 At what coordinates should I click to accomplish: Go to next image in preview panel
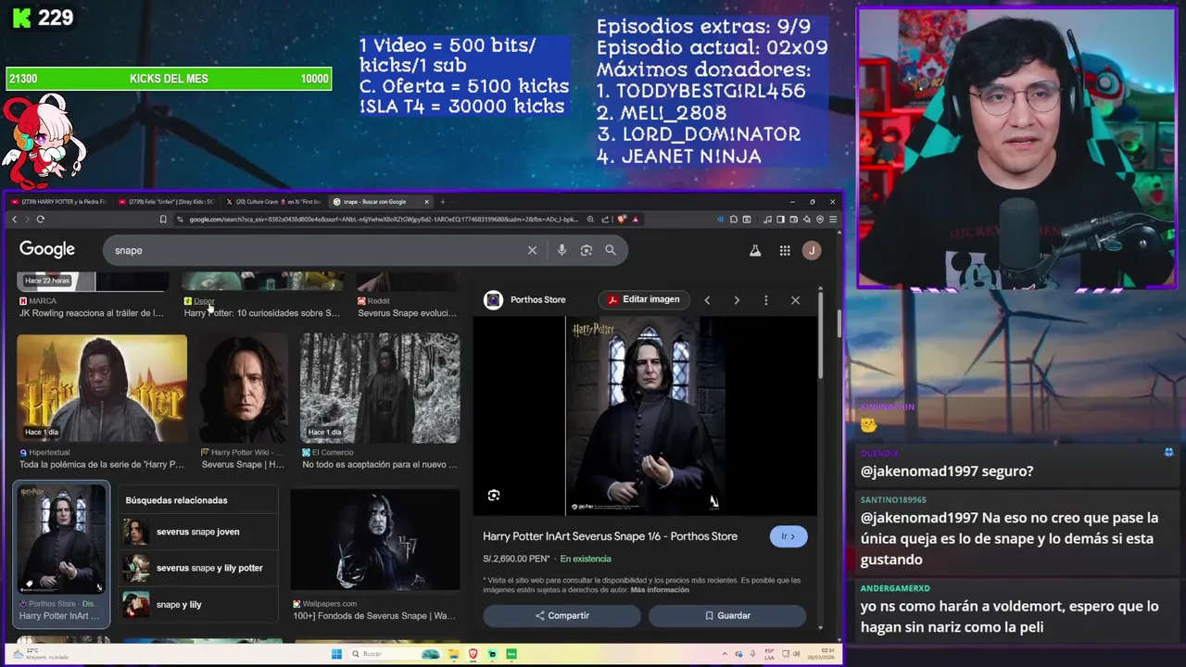click(x=737, y=300)
